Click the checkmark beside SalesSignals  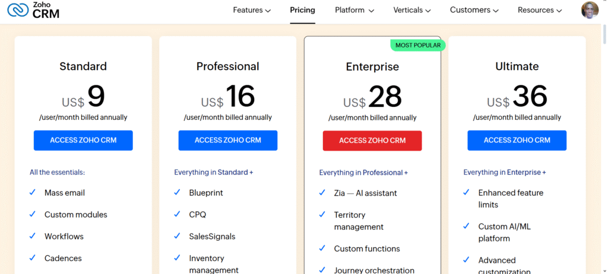click(x=177, y=235)
